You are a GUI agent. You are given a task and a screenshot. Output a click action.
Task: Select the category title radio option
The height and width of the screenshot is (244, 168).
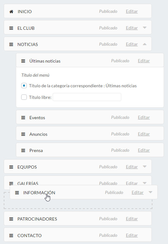click(24, 86)
